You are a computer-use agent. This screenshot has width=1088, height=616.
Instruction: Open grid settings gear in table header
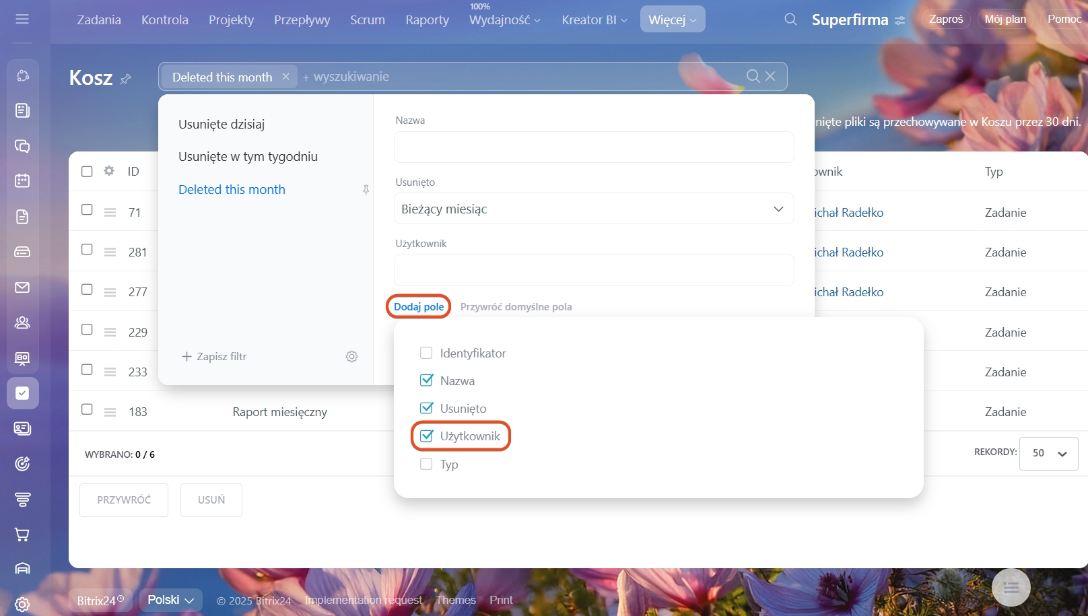pos(109,171)
